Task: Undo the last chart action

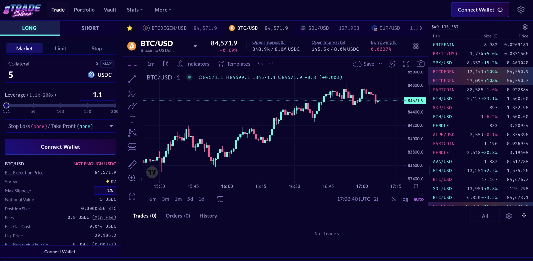Action: [261, 64]
